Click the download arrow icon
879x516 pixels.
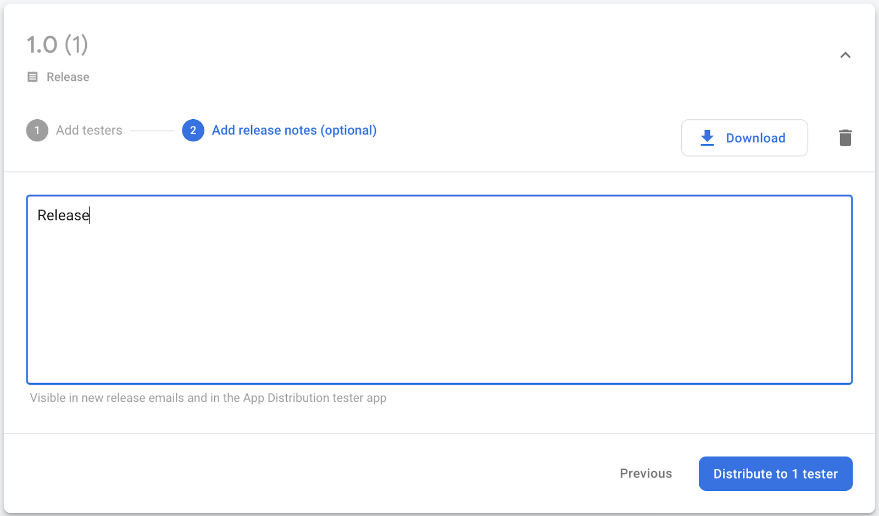[707, 138]
